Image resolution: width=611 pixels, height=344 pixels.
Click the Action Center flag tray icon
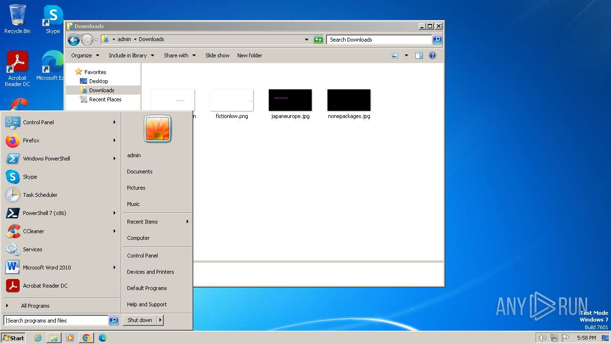[x=566, y=338]
